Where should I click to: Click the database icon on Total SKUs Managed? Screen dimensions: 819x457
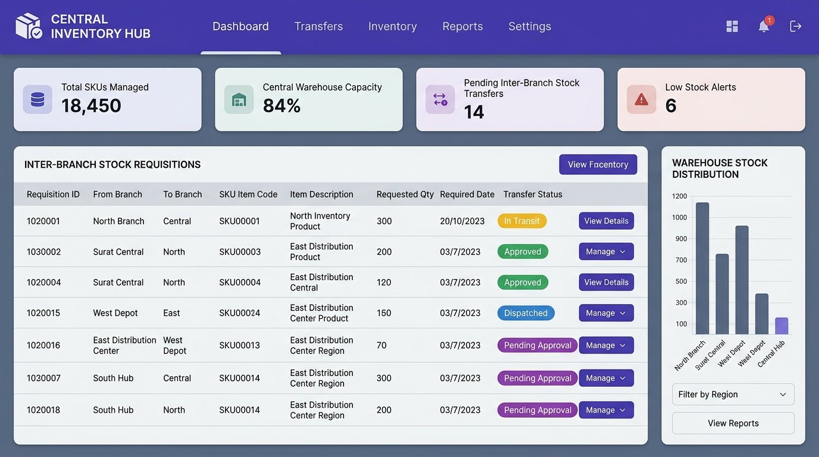tap(37, 99)
